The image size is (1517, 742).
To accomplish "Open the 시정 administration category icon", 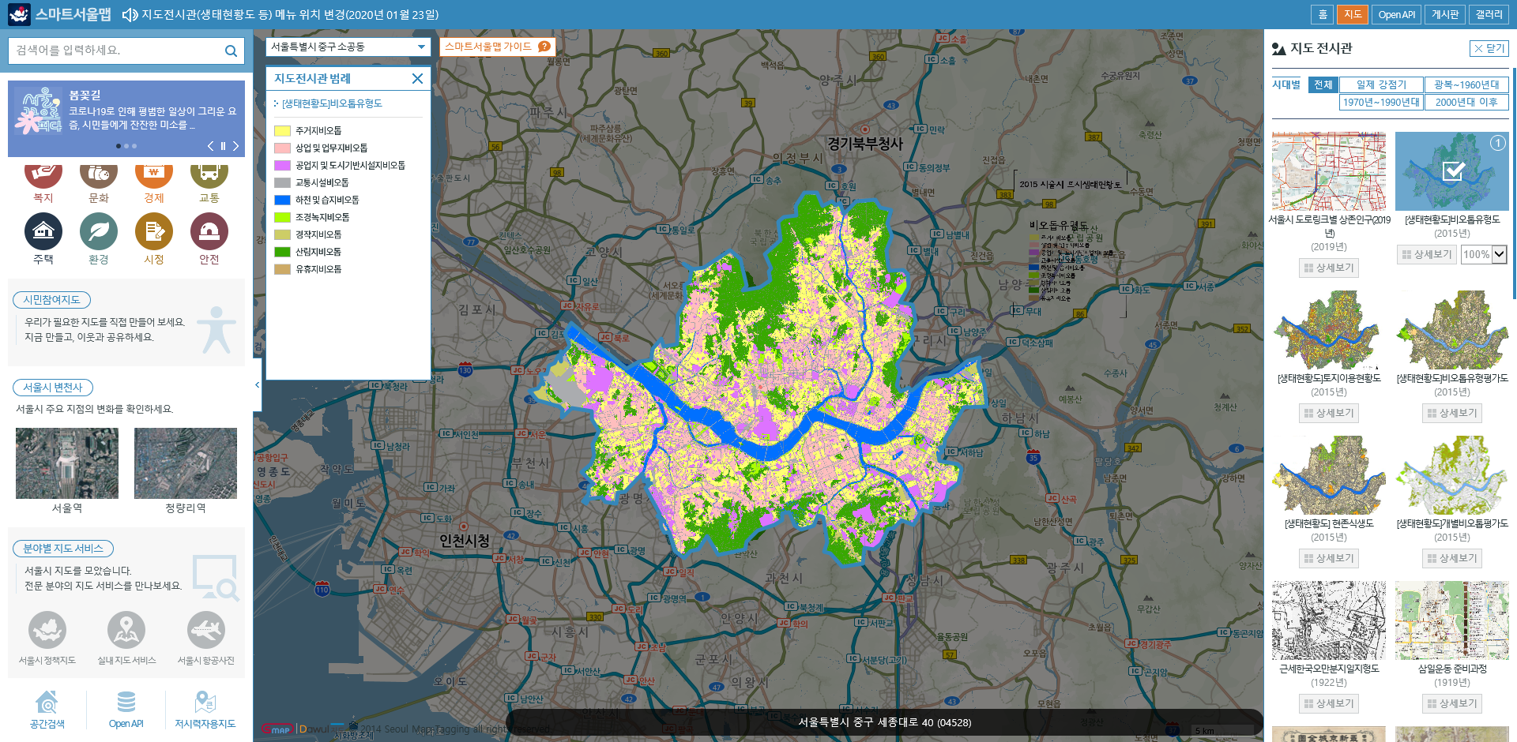I will (154, 231).
